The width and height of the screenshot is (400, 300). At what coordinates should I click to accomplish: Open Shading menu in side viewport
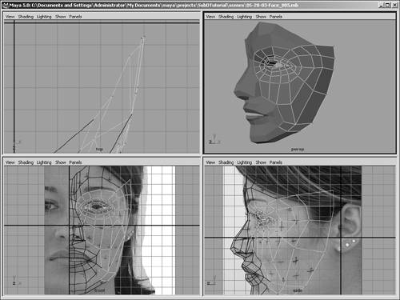[226, 162]
